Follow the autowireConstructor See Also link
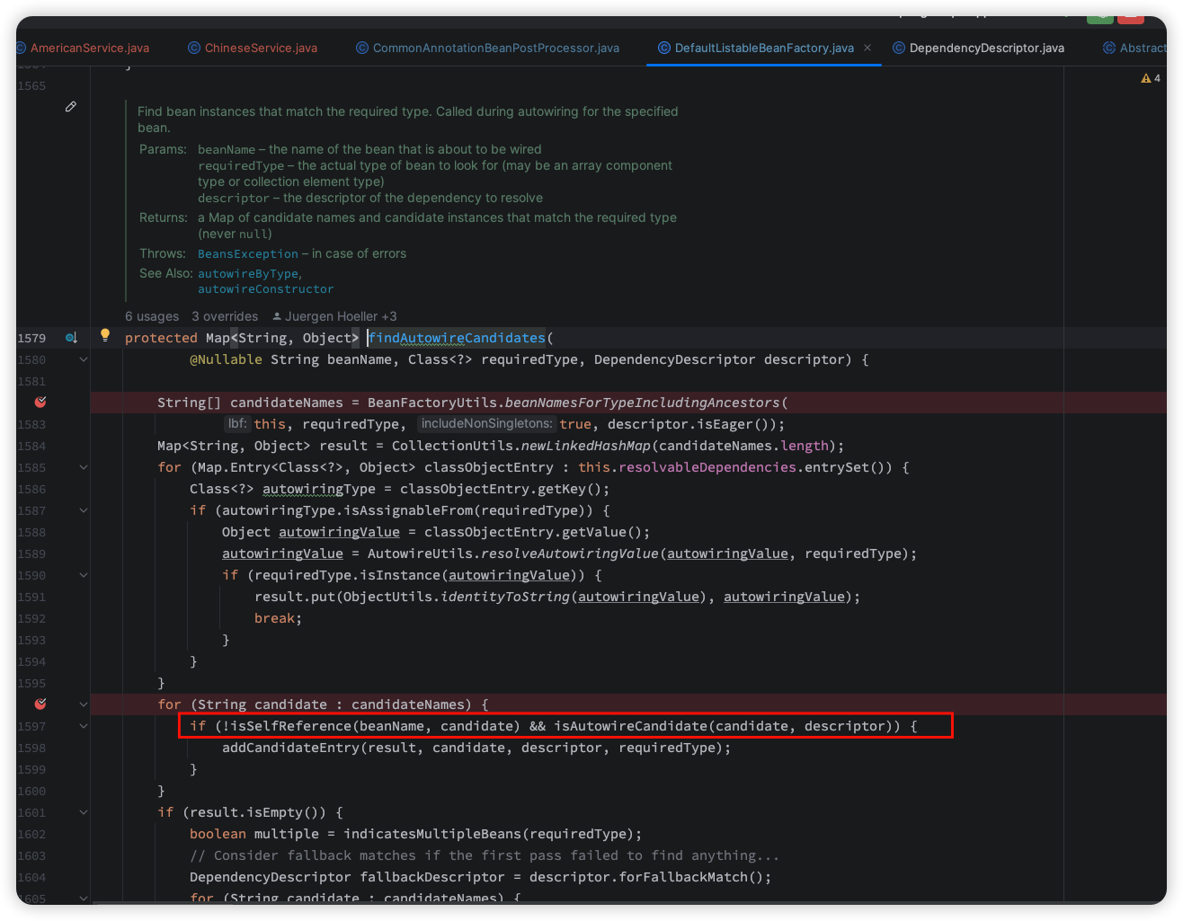 pyautogui.click(x=266, y=289)
